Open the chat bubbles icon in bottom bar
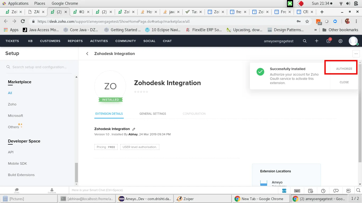The height and width of the screenshot is (203, 362). [336, 191]
